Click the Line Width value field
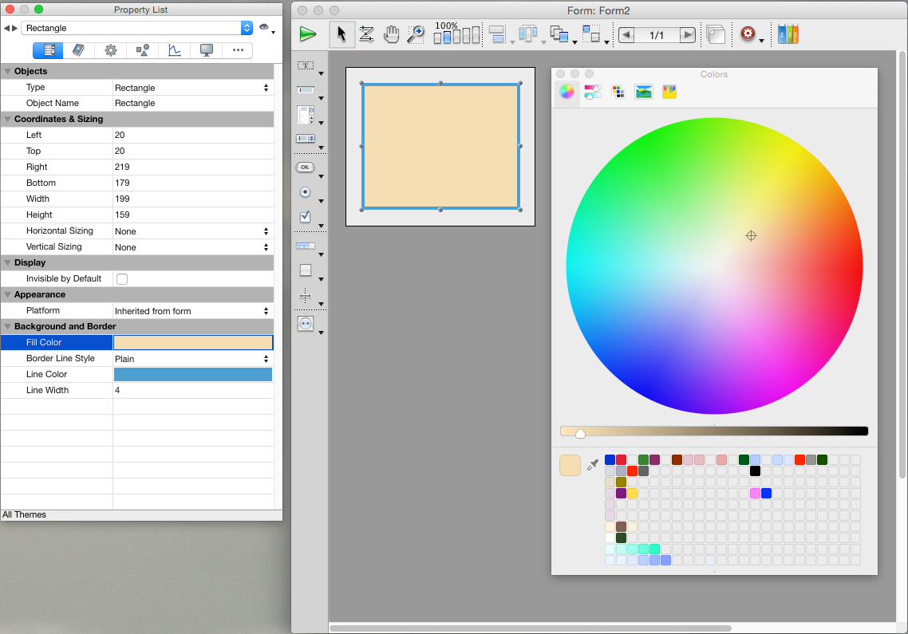This screenshot has width=908, height=634. click(x=192, y=391)
